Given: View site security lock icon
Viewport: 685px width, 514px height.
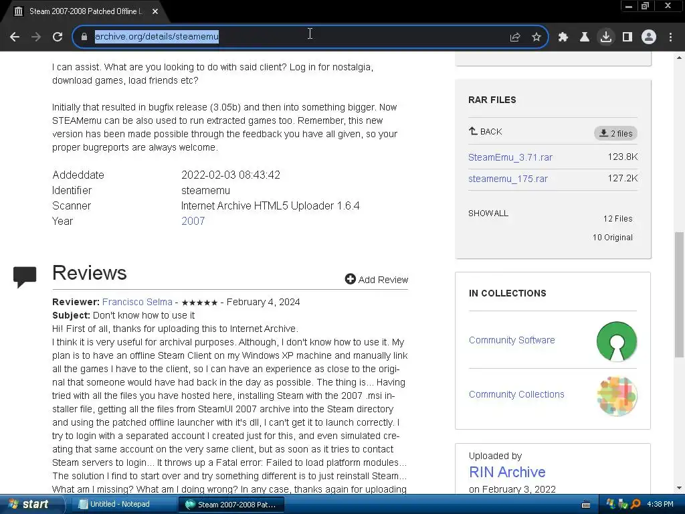Looking at the screenshot, I should click(x=84, y=37).
